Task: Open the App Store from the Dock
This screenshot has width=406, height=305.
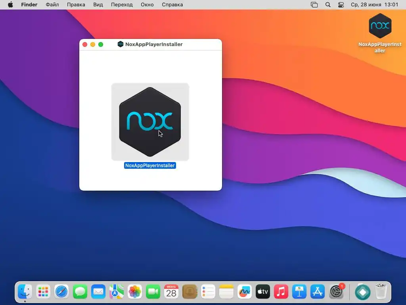Action: 318,291
